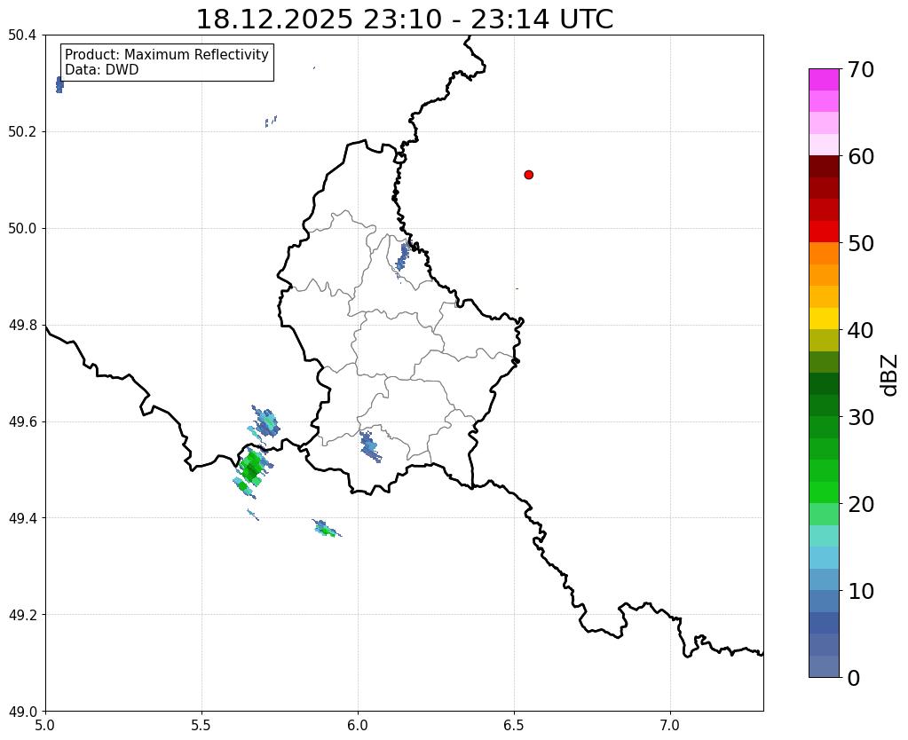Click the 50 tick label on colorbar

click(x=861, y=243)
